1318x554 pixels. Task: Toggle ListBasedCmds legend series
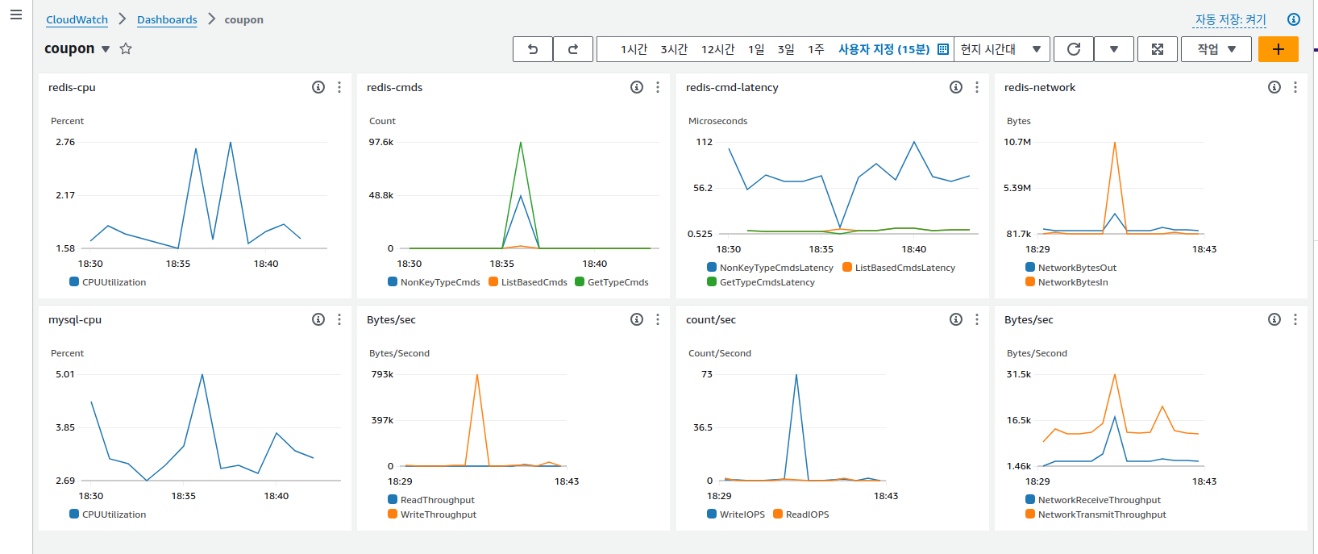[x=528, y=282]
